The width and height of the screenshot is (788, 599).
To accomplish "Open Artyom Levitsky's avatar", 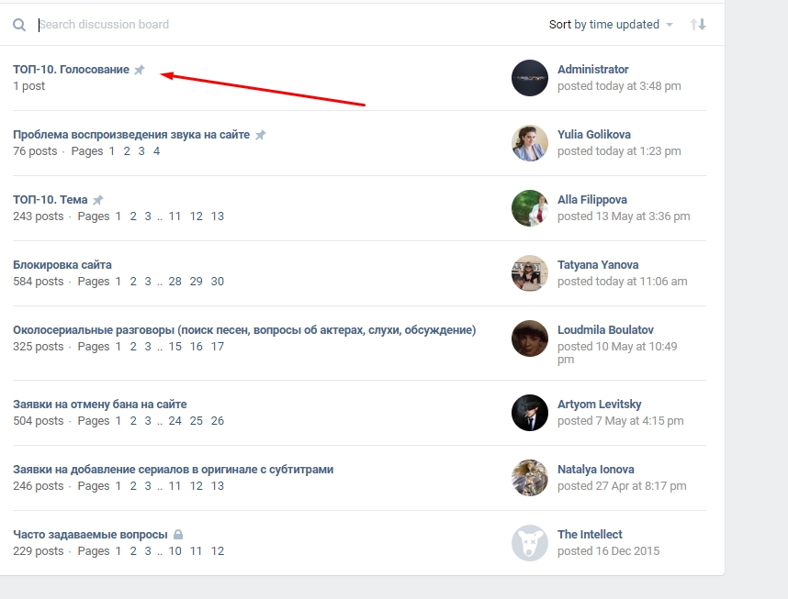I will pyautogui.click(x=530, y=413).
